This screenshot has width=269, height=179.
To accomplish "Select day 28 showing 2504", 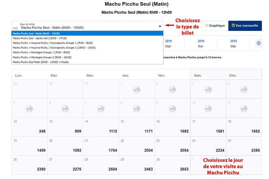I will point(101,165).
